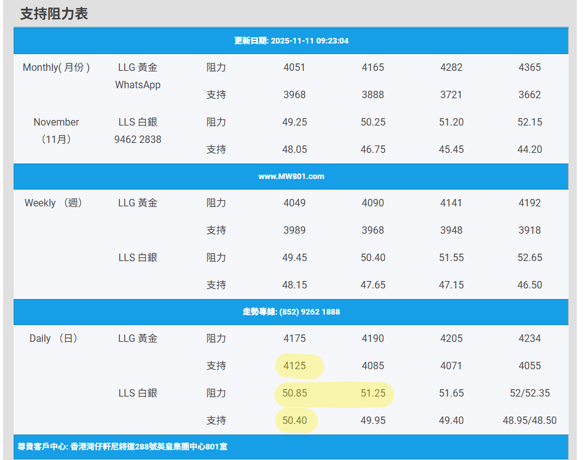Viewport: 583px width, 460px height.
Task: Click the November month label
Action: 57,122
